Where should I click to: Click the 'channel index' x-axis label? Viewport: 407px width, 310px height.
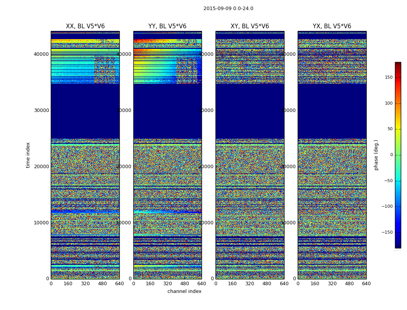[185, 291]
